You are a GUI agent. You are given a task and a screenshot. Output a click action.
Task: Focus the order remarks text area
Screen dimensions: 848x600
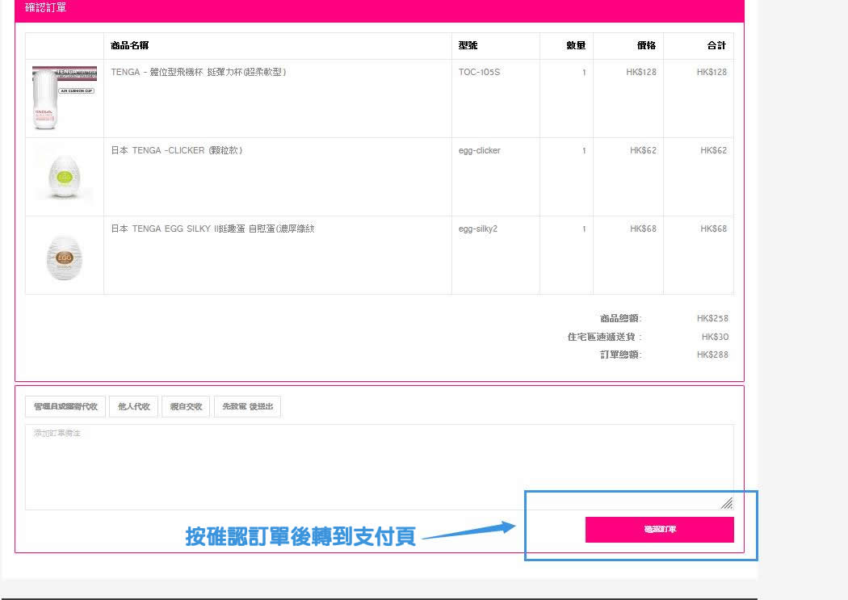coord(379,467)
